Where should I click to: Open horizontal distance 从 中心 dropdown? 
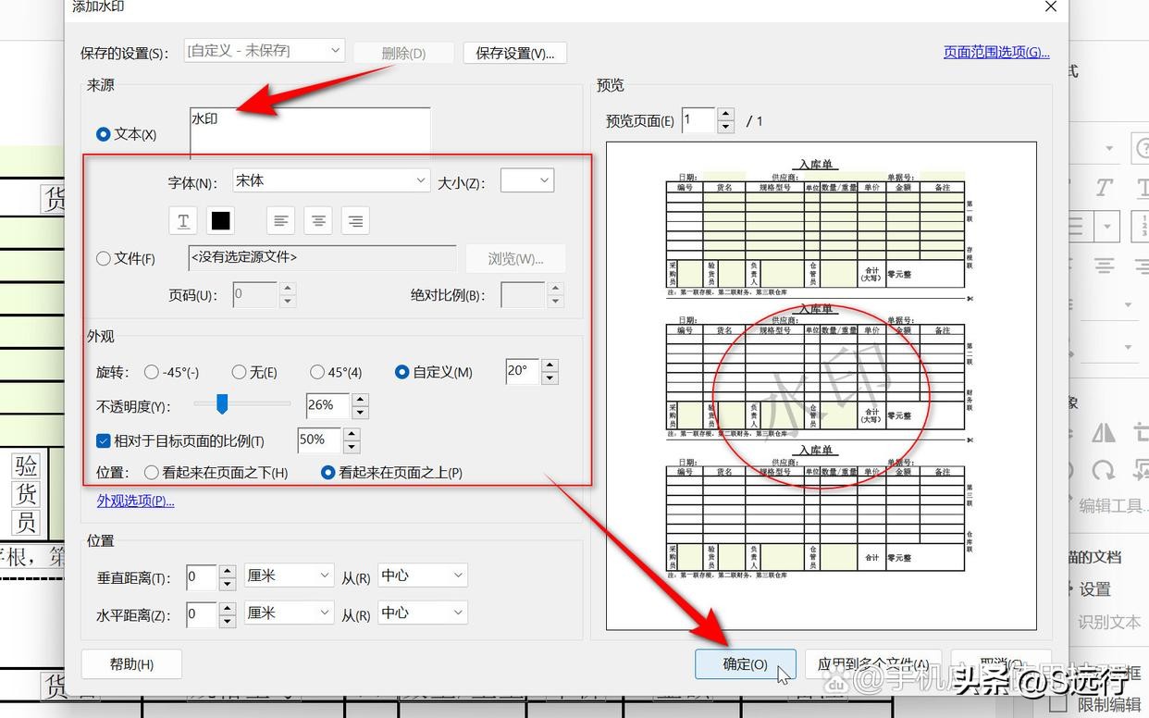pos(423,613)
